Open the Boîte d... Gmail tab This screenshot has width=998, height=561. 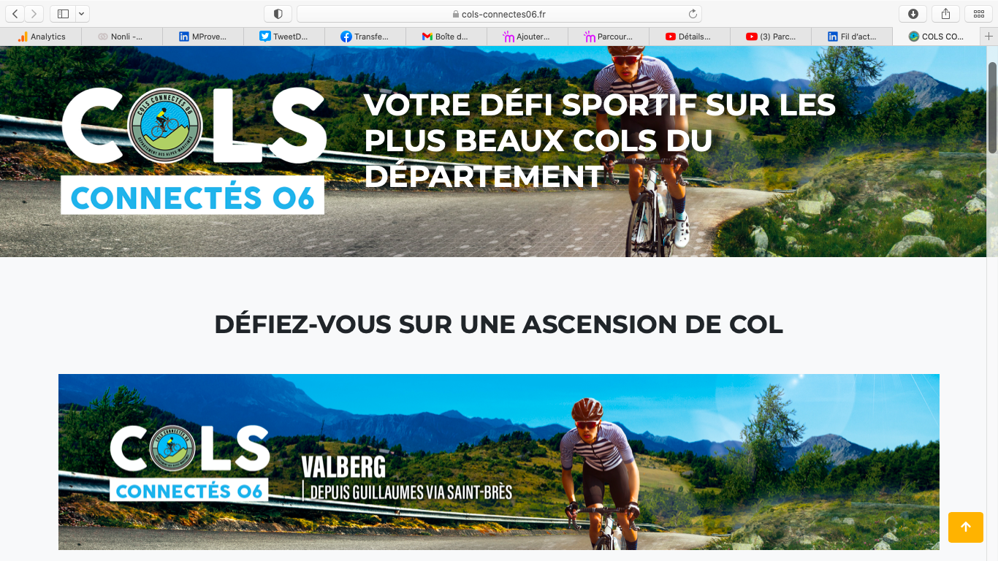pyautogui.click(x=446, y=37)
